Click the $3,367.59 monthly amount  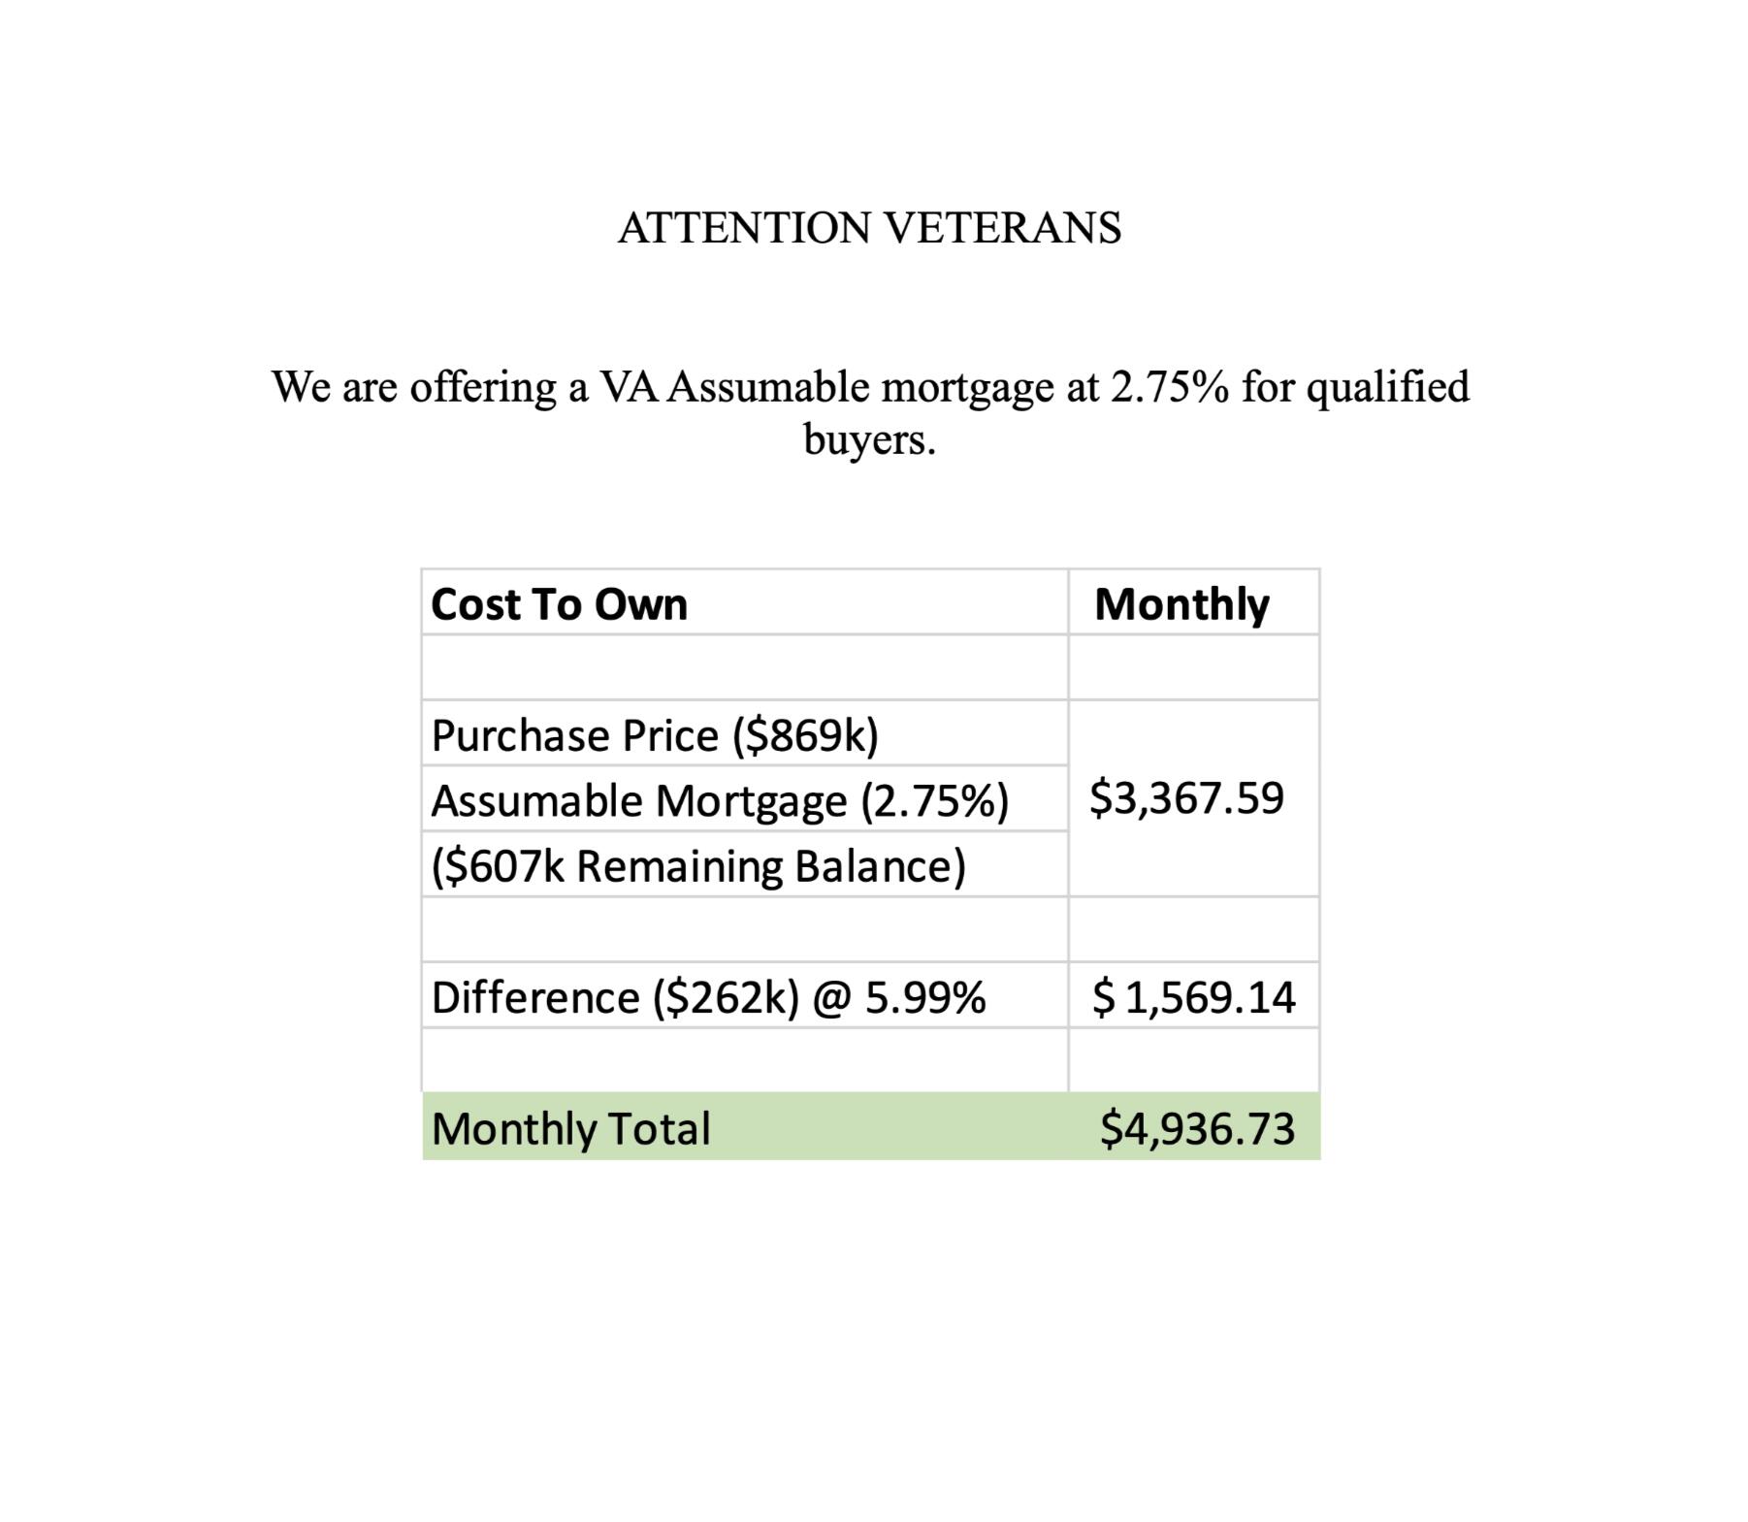(1186, 798)
